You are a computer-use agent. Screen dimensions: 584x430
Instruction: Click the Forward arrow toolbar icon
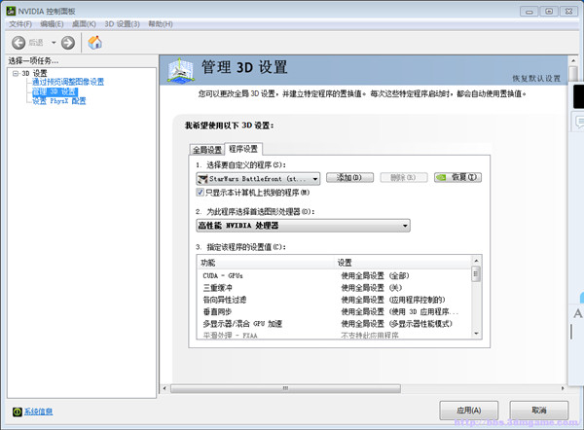click(x=68, y=43)
